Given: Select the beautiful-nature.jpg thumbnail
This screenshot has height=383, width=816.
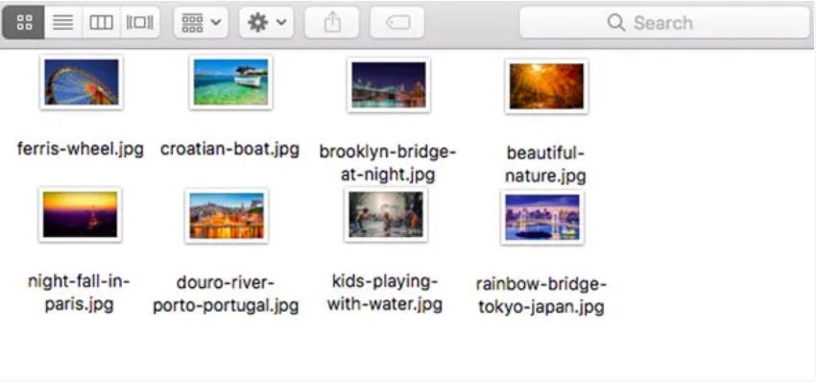Looking at the screenshot, I should point(546,85).
